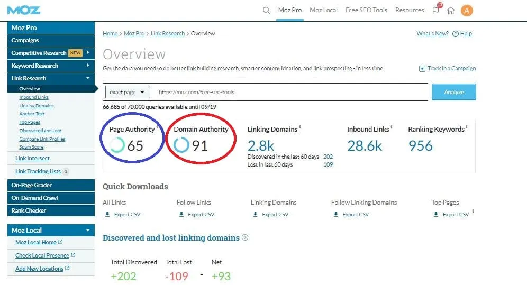Click external link icon by Check Local Presence
527x285 pixels.
[x=73, y=255]
